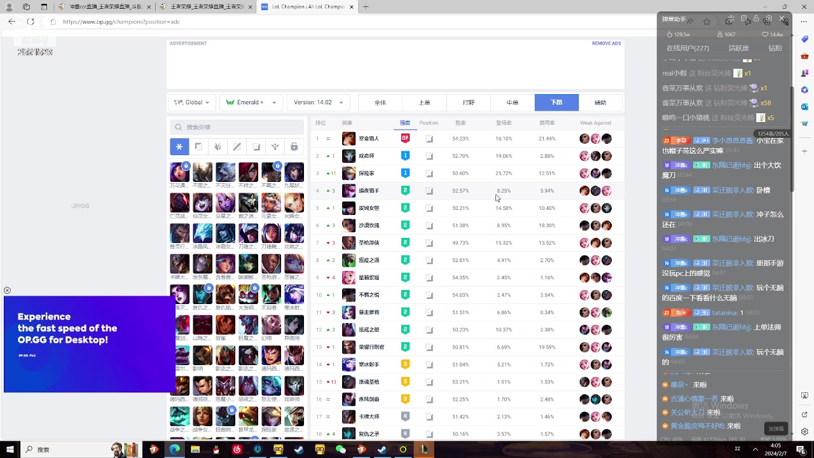Click the 4:05 clock in system tray

[776, 446]
